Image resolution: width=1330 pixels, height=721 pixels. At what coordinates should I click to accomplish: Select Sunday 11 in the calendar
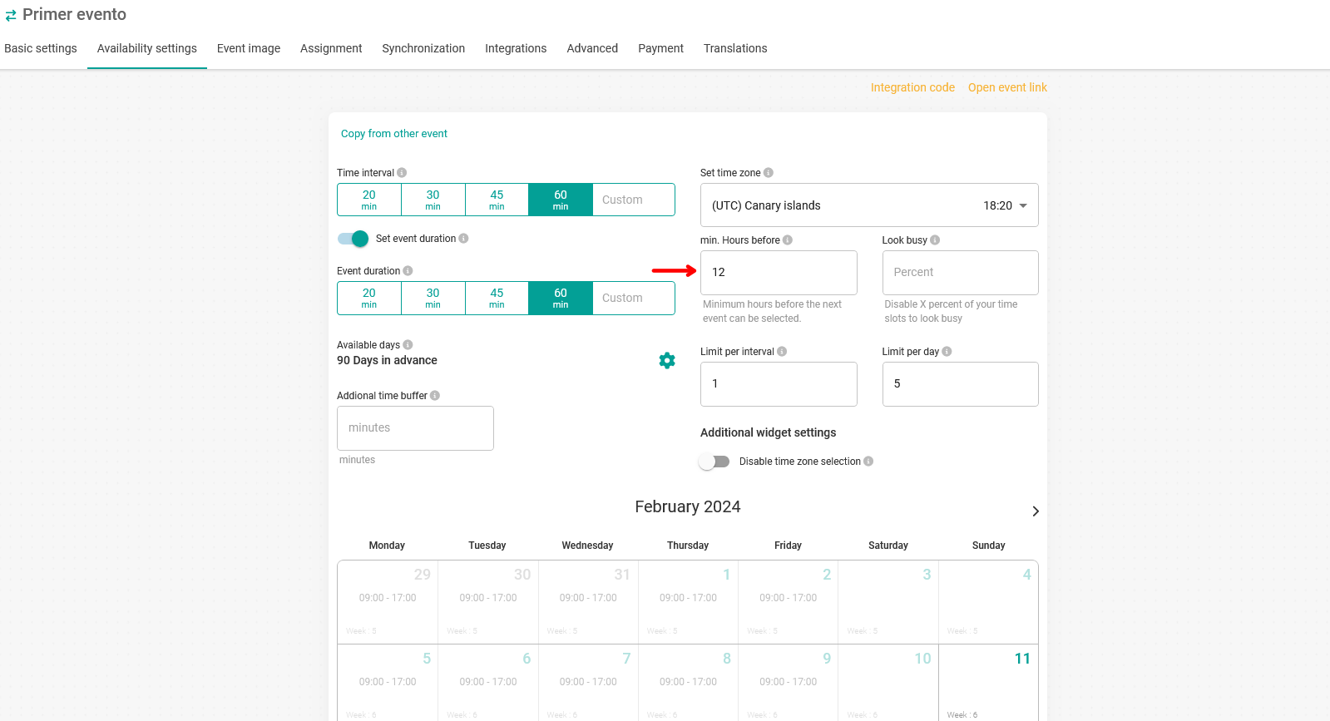click(x=988, y=682)
